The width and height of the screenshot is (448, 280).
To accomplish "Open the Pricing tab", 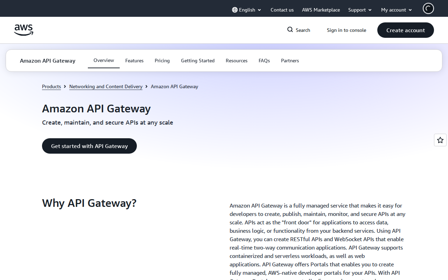I will coord(162,61).
